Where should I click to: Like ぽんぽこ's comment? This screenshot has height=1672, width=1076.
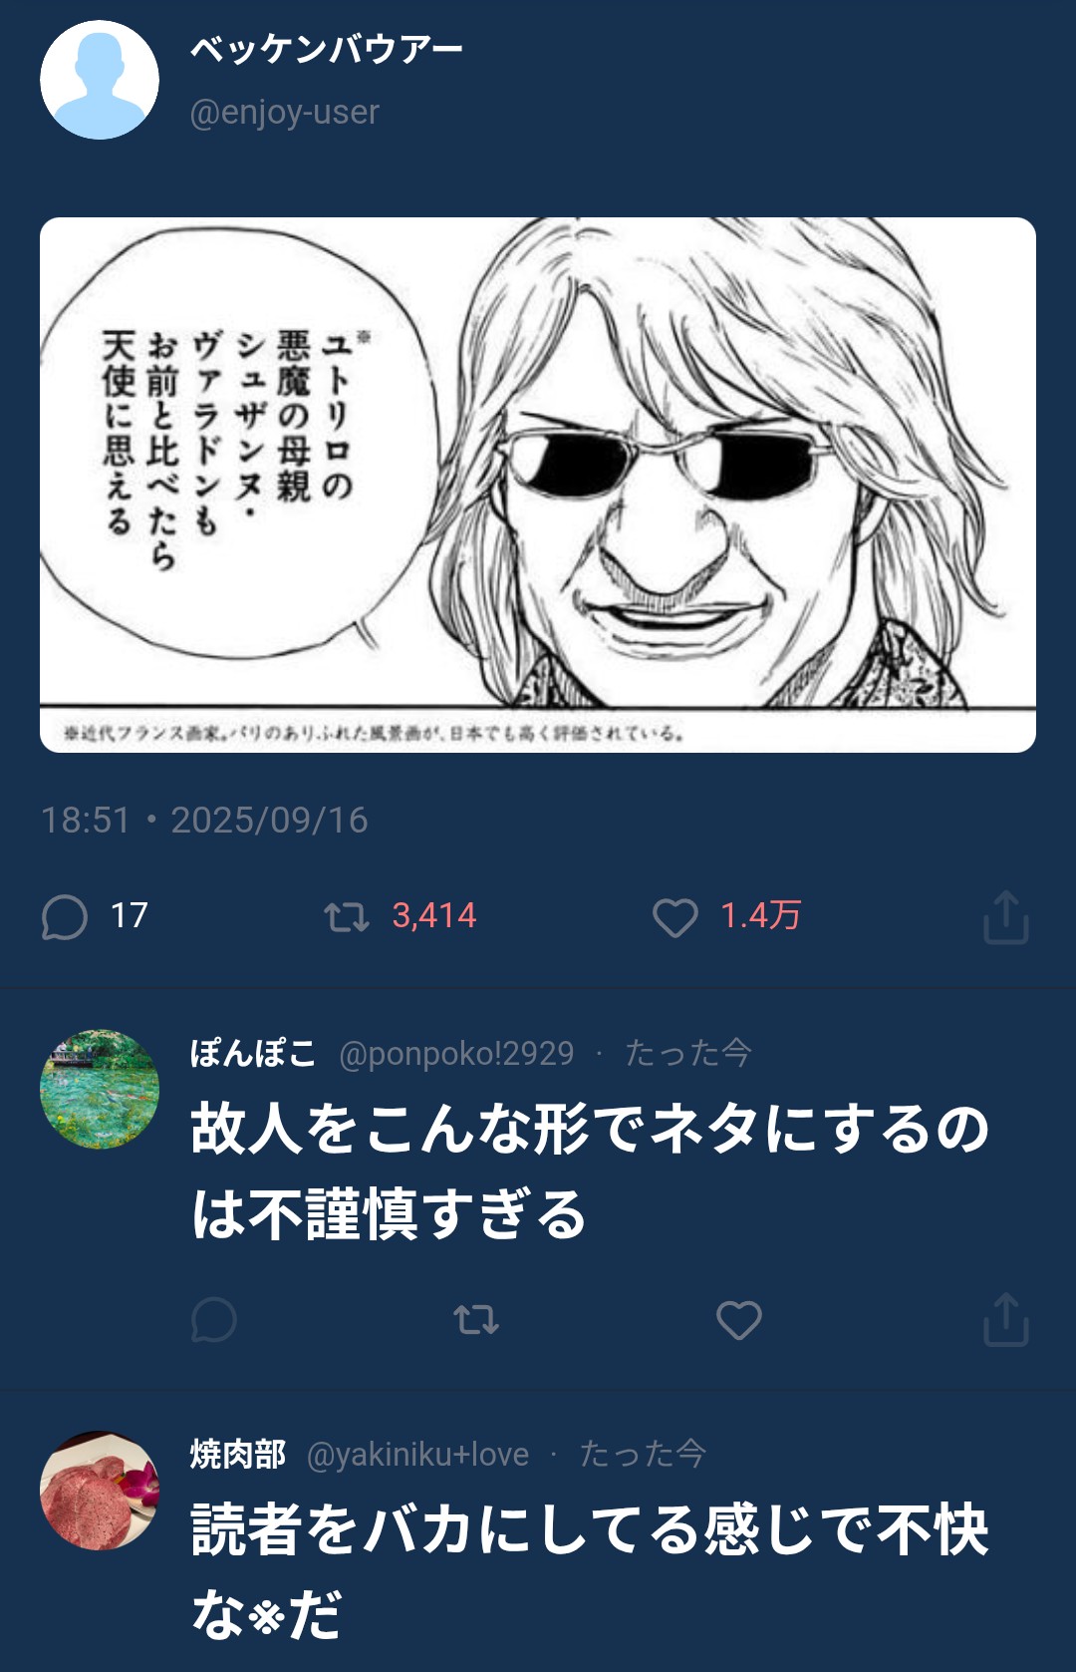point(738,1320)
